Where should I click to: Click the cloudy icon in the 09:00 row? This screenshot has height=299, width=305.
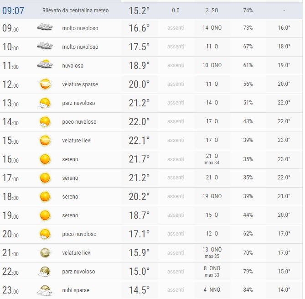click(x=45, y=28)
